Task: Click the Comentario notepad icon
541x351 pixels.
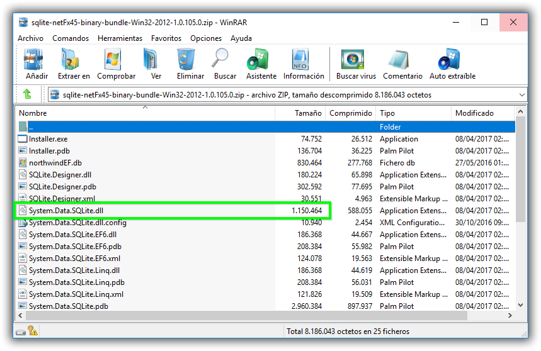Action: (x=399, y=59)
